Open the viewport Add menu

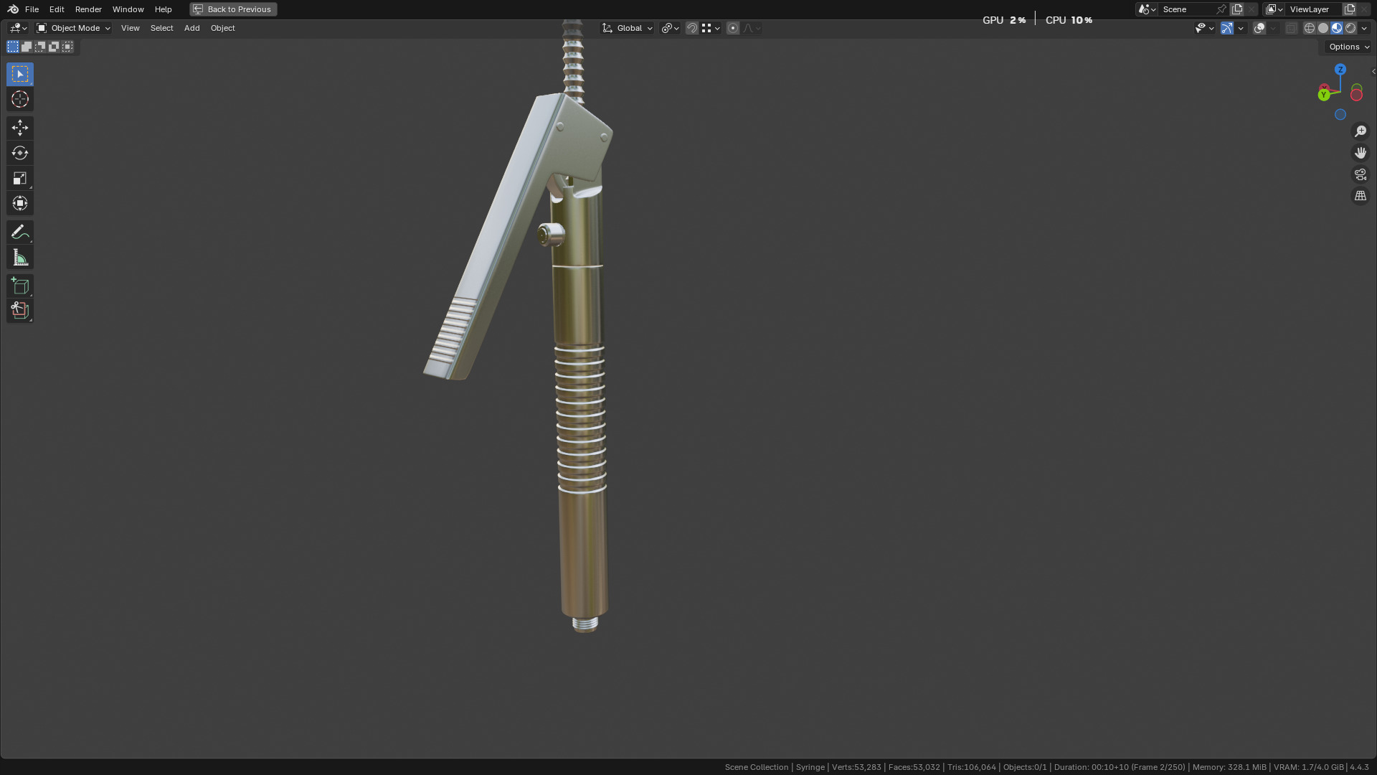point(191,28)
